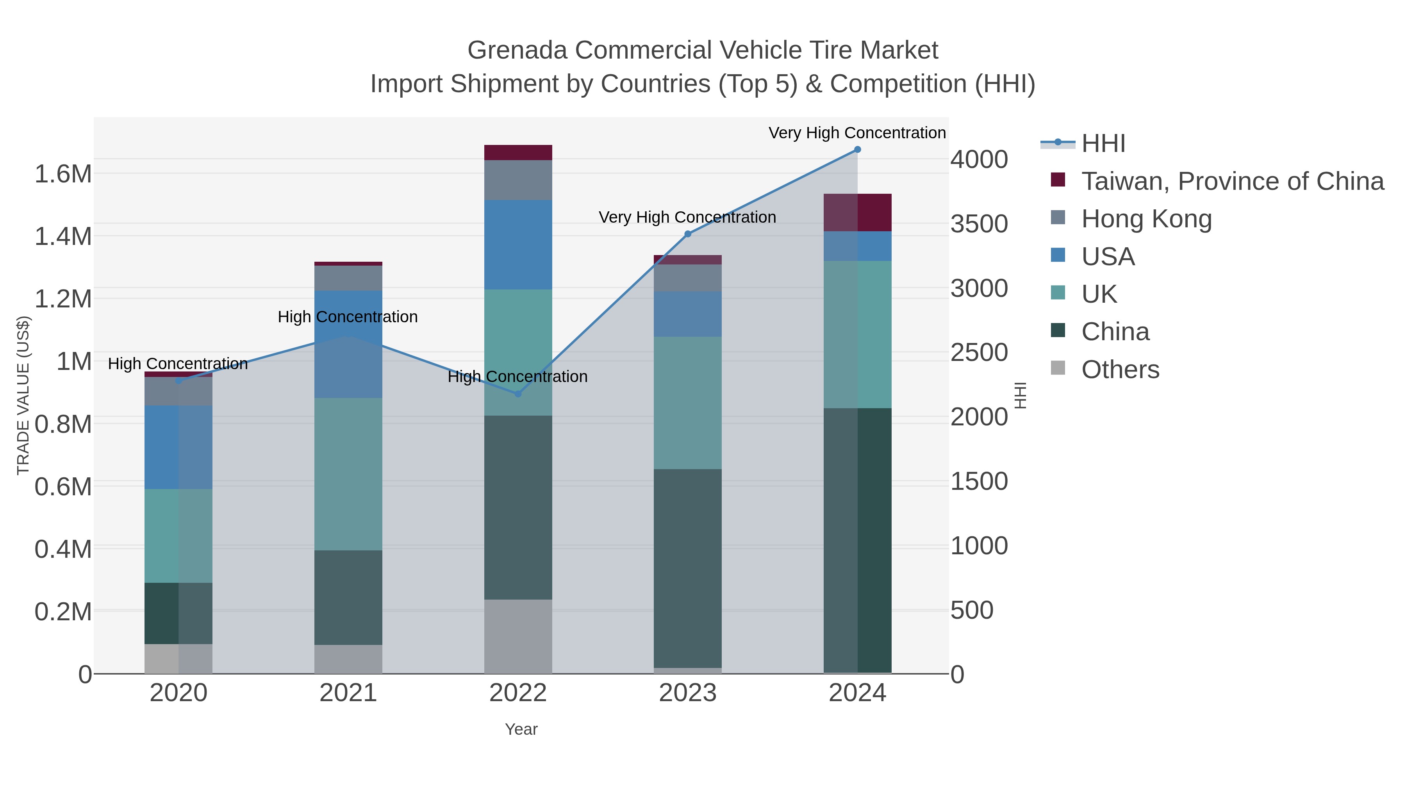Click the 2024 USA bar segment
The width and height of the screenshot is (1406, 791).
(x=857, y=246)
